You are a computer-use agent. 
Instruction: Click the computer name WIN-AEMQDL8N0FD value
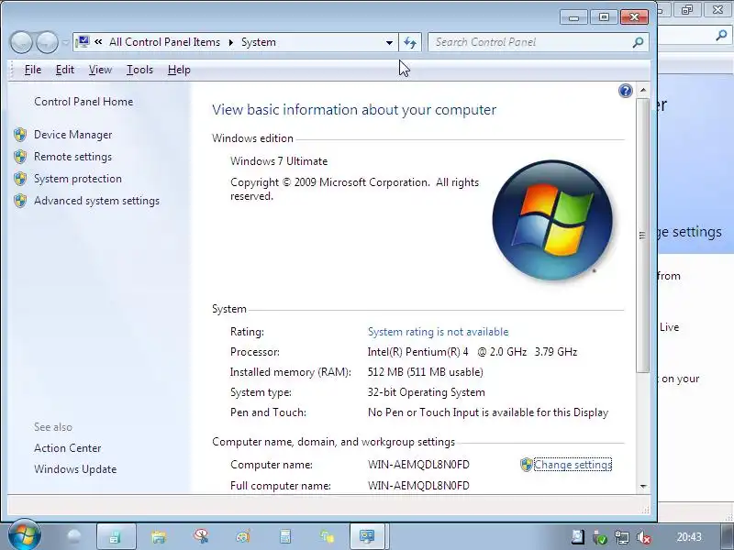click(x=418, y=465)
